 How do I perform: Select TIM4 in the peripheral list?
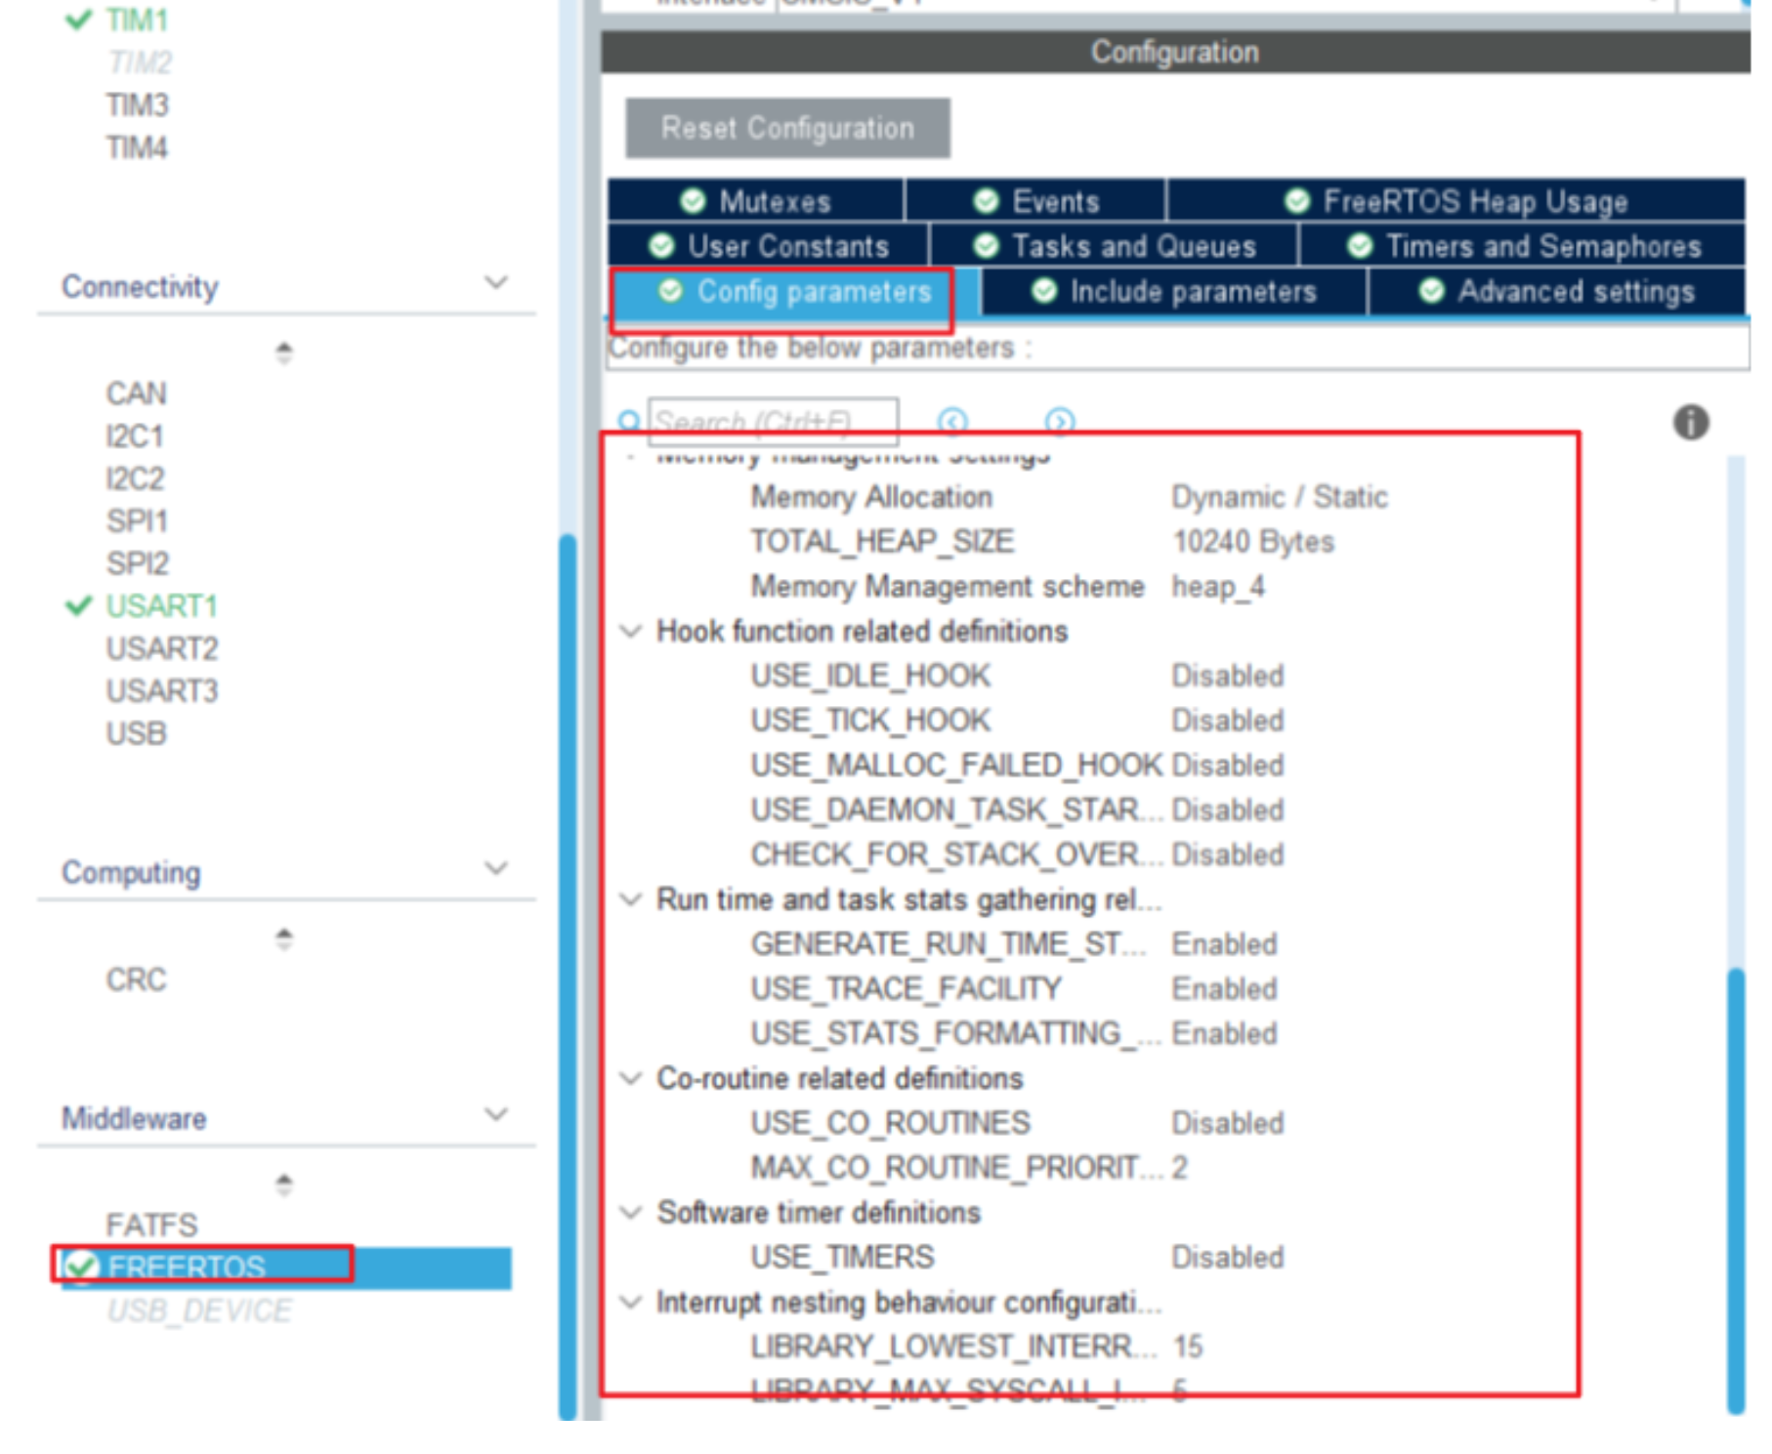[x=137, y=147]
